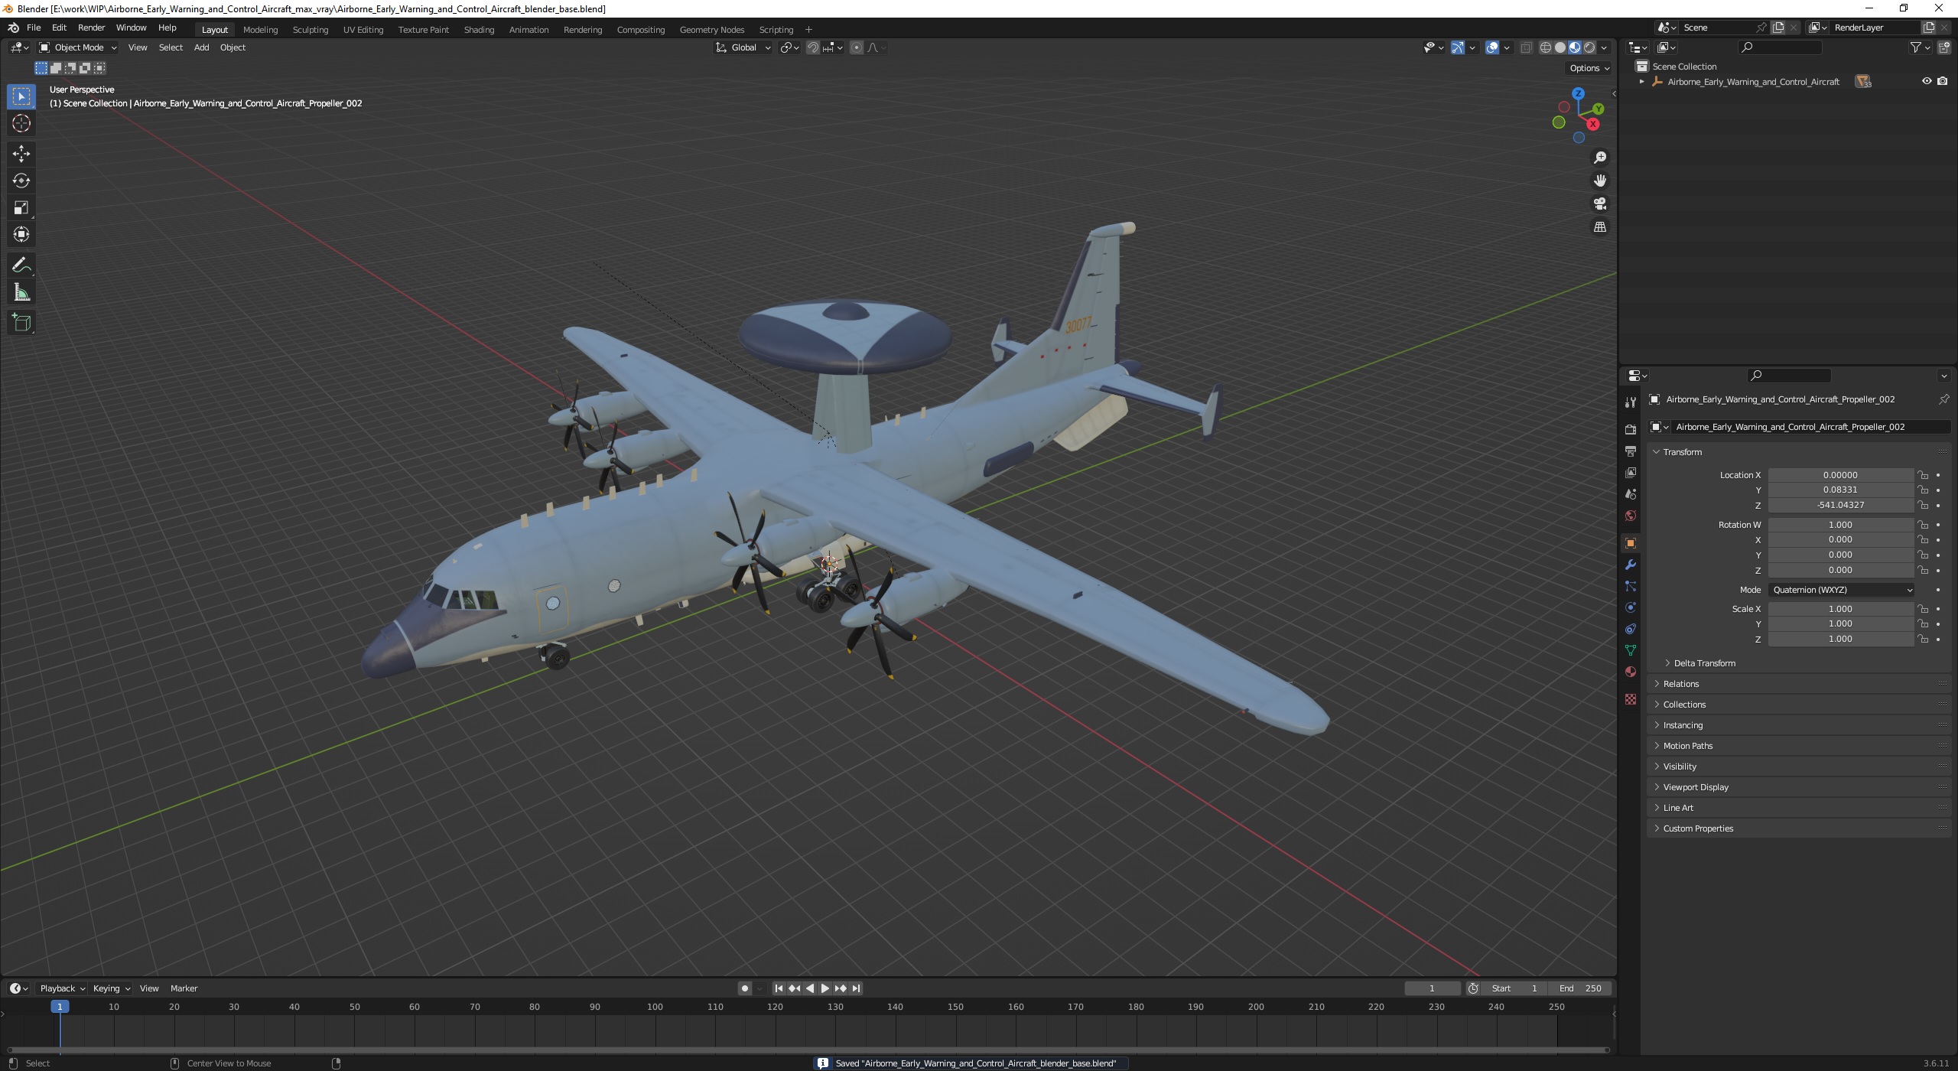Open the Marker menu in timeline

[x=184, y=988]
